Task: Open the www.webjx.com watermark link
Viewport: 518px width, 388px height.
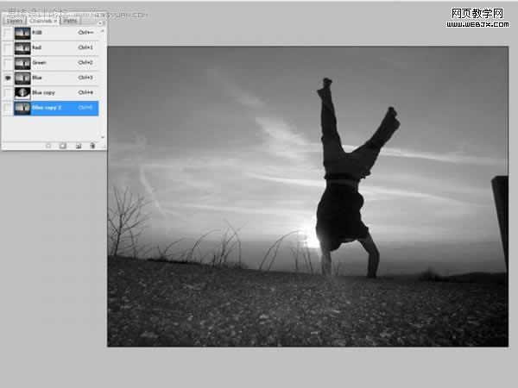Action: [x=477, y=24]
